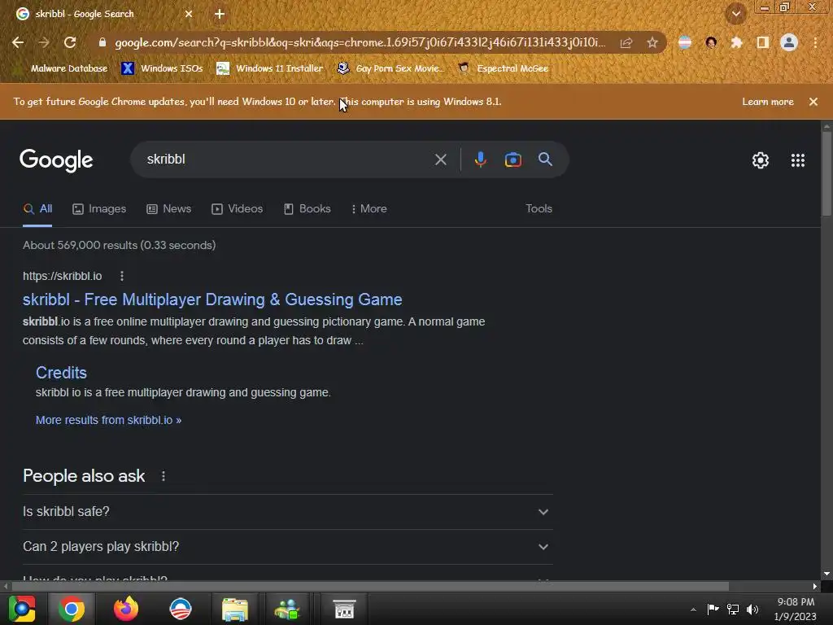Image resolution: width=833 pixels, height=625 pixels.
Task: Open the clock showing 9:08 PM
Action: click(x=796, y=609)
